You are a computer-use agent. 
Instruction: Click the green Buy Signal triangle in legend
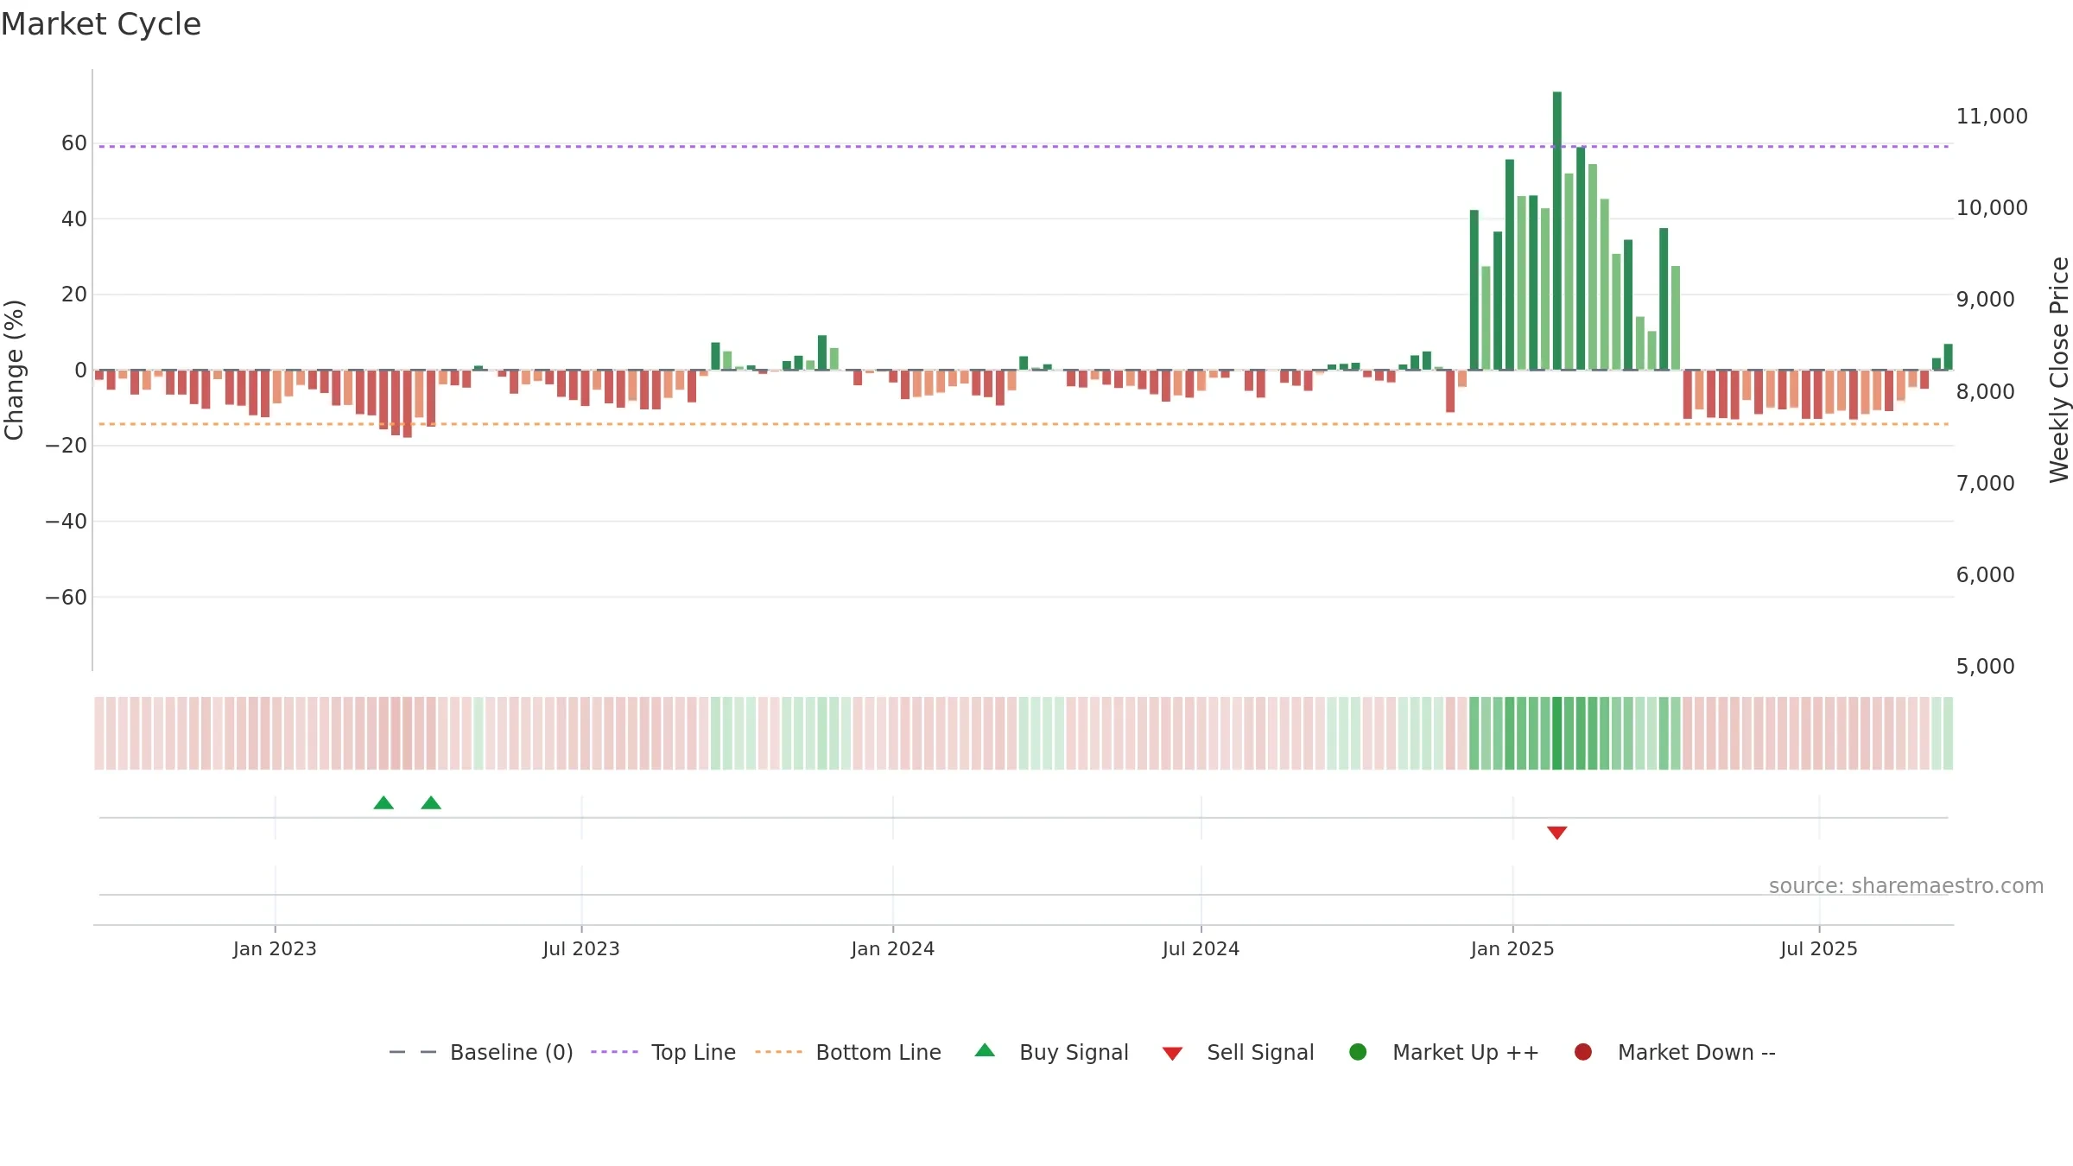point(985,1050)
